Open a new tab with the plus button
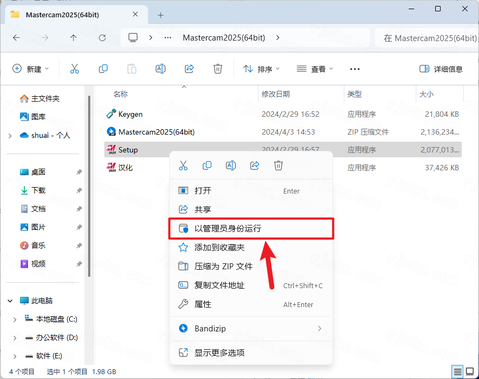479x379 pixels. tap(161, 15)
